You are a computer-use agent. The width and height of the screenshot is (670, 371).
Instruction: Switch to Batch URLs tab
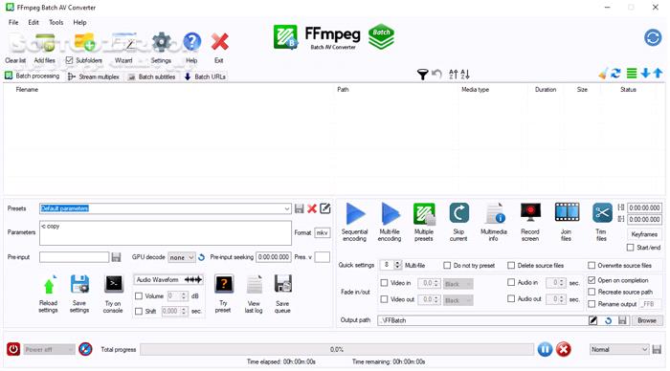[x=205, y=76]
